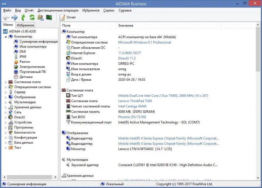Switch to the Избранное tab
The image size is (262, 188).
click(x=25, y=25)
